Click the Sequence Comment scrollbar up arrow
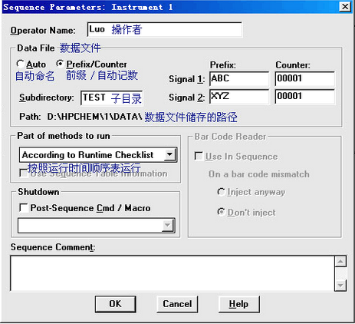Image resolution: width=355 pixels, height=324 pixels. pyautogui.click(x=340, y=262)
